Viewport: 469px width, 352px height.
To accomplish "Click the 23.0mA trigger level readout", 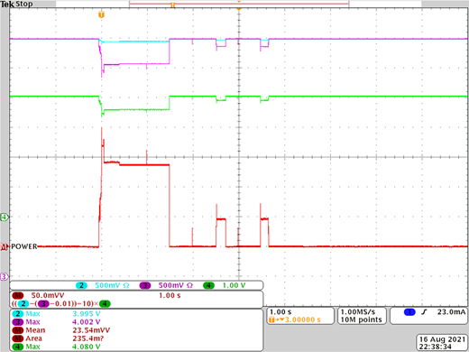I will click(451, 312).
